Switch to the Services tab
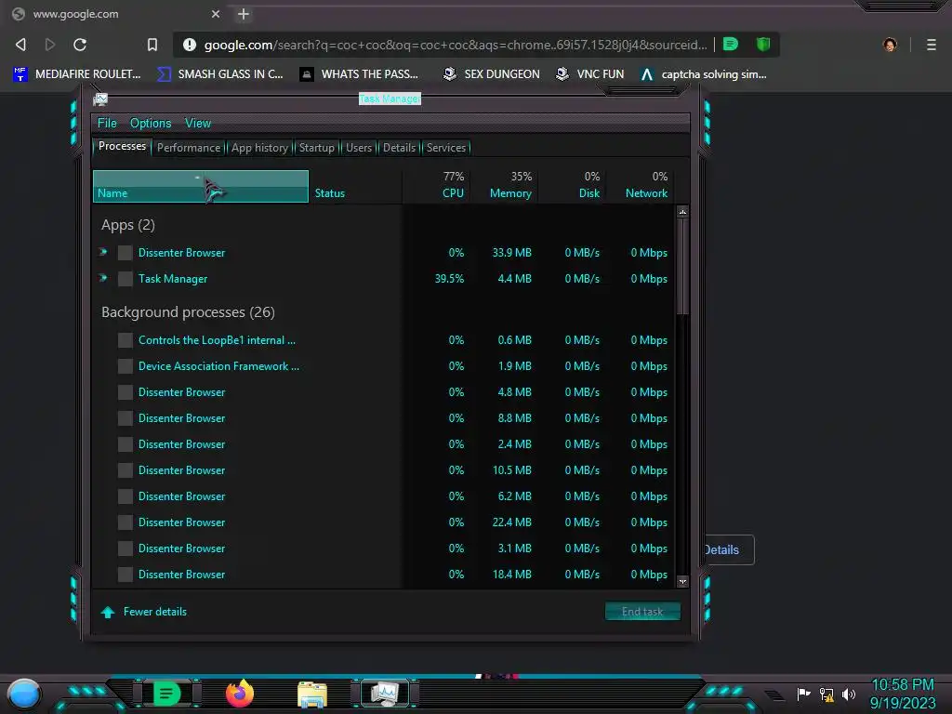952x714 pixels. coord(446,148)
